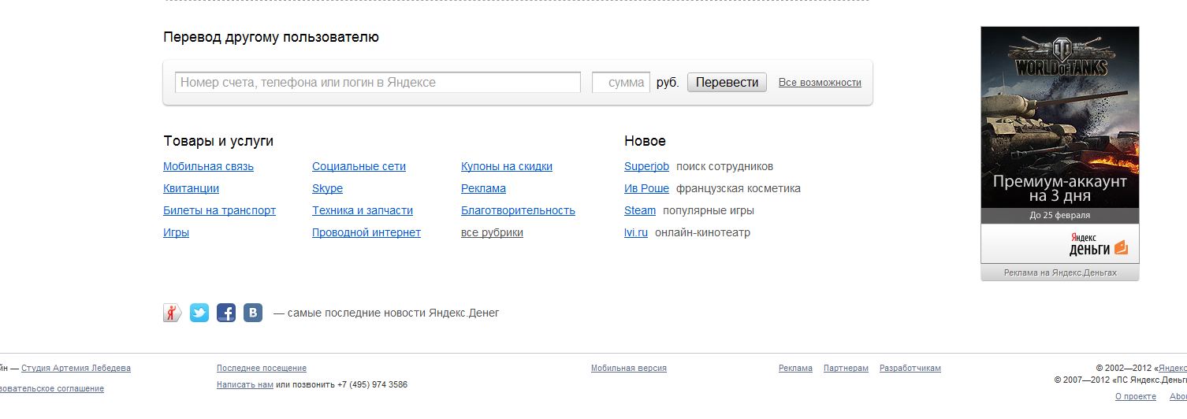Open the Facebook icon link
This screenshot has width=1187, height=419.
pos(226,313)
